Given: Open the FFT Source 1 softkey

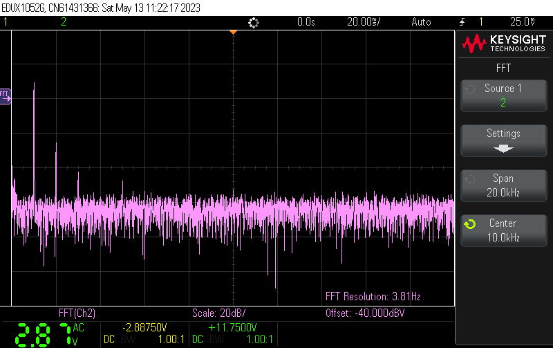Looking at the screenshot, I should tap(504, 95).
